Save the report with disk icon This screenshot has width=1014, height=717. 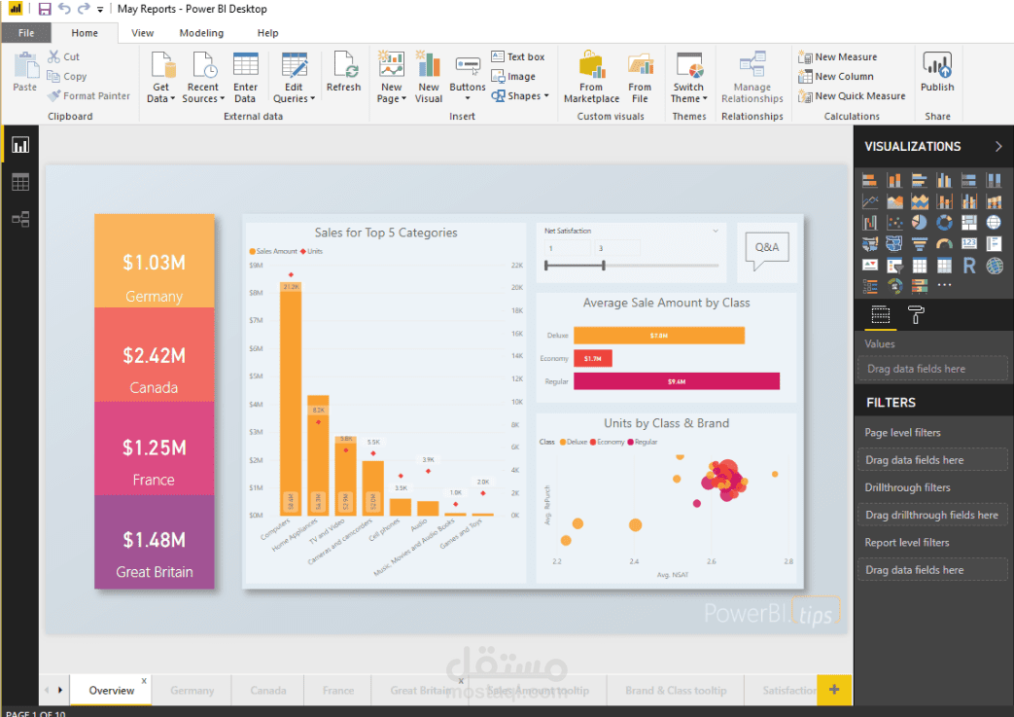(45, 9)
